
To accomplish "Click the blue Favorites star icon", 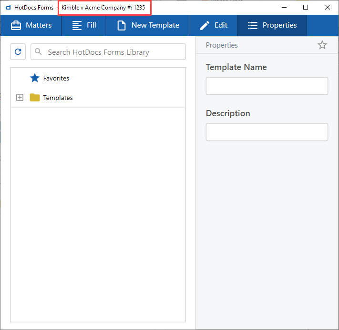I will [x=35, y=78].
